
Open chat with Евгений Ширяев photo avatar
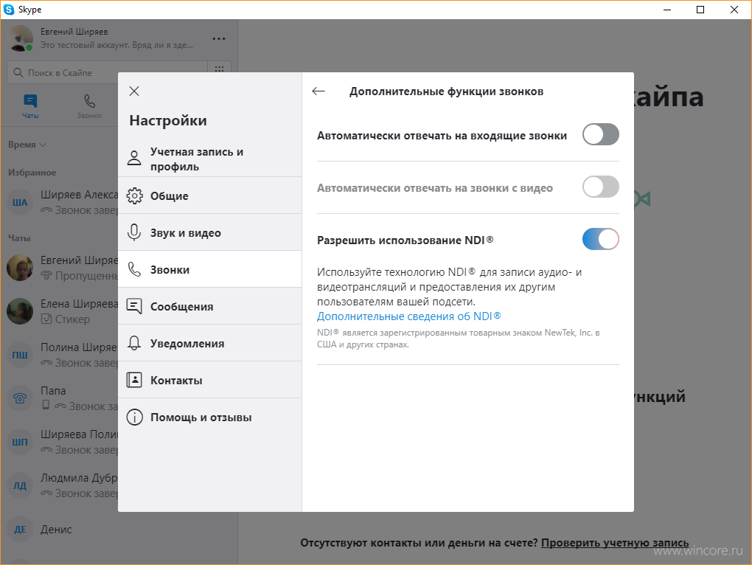click(20, 268)
